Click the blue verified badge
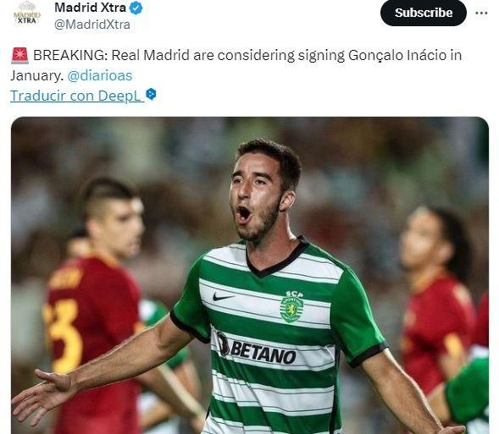Screen dimensions: 499x434 click(136, 8)
